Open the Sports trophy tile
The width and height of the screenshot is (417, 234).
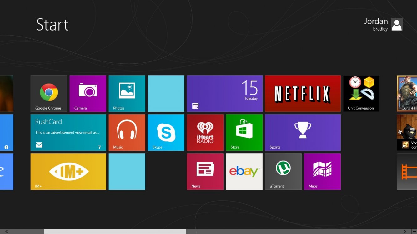303,132
